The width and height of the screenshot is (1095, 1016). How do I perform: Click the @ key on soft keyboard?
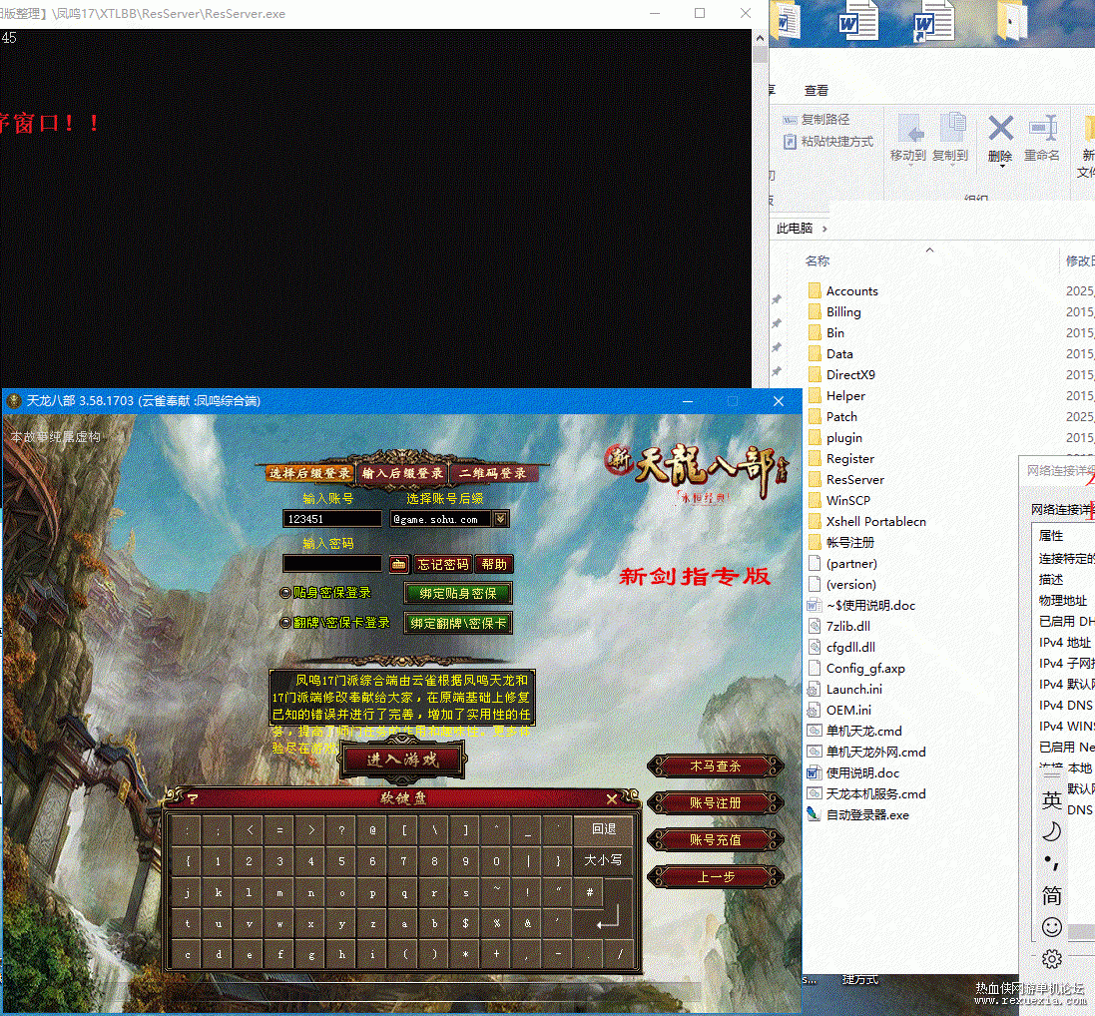[373, 830]
